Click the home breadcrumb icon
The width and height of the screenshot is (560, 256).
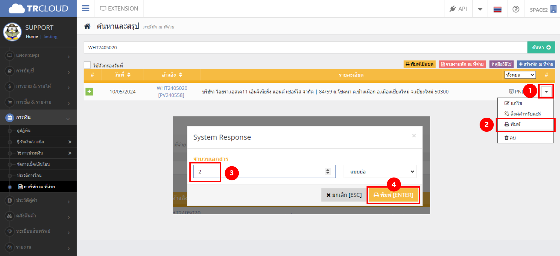tap(87, 26)
